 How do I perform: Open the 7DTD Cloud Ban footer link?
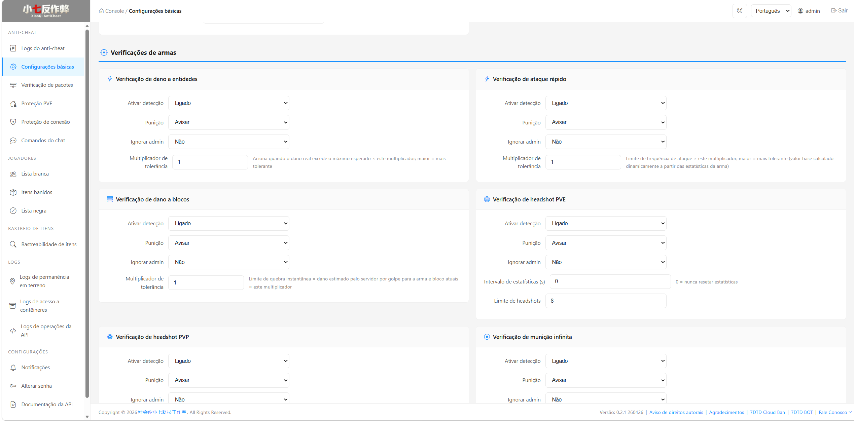767,413
